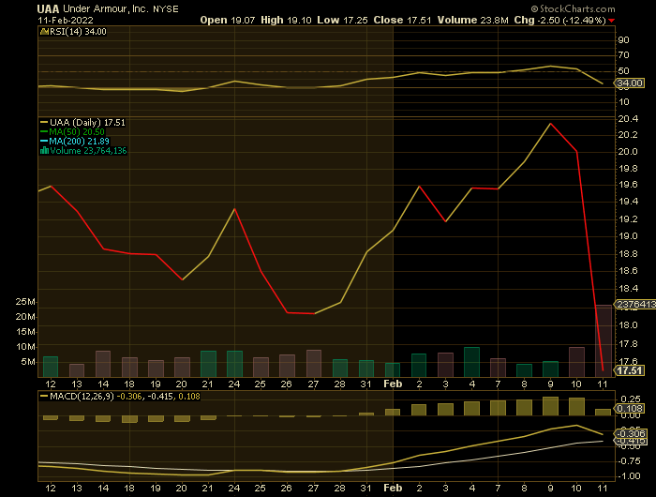Click the 20.4 price axis label

628,119
